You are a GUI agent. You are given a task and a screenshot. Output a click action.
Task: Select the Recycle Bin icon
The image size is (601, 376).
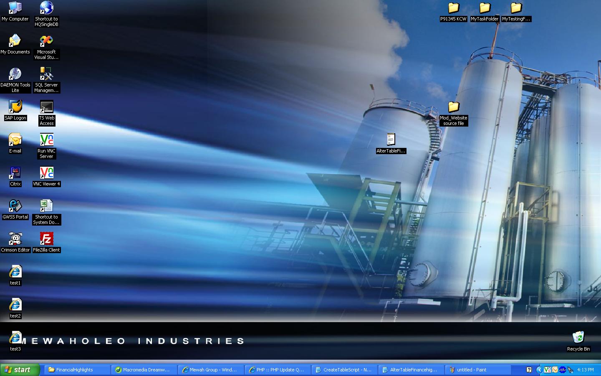[578, 338]
